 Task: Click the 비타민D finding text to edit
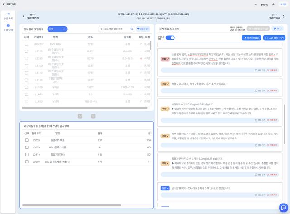pyautogui.click(x=224, y=109)
